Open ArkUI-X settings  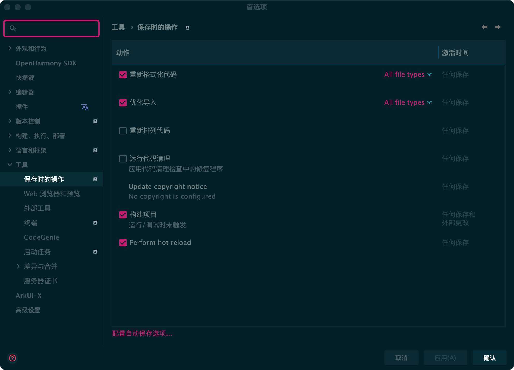click(x=29, y=296)
